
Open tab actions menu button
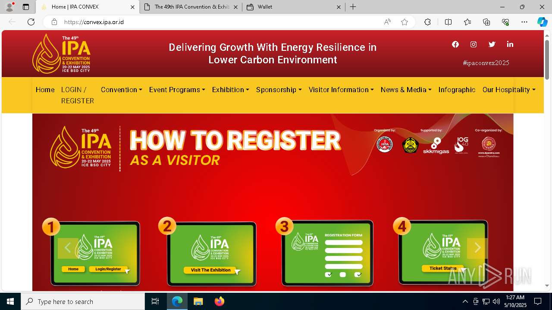click(26, 7)
